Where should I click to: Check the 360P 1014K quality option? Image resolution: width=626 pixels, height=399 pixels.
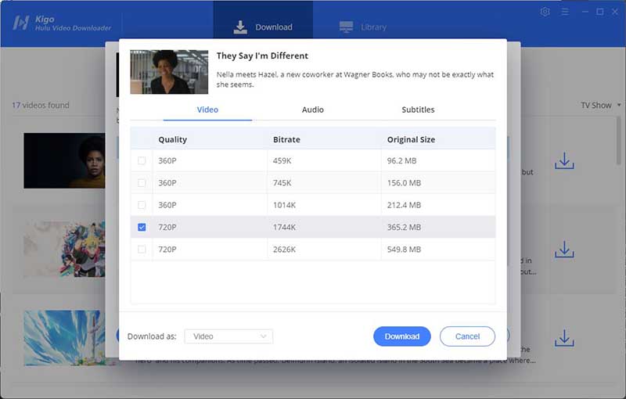click(x=142, y=205)
